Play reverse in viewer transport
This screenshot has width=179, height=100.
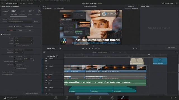86,49
